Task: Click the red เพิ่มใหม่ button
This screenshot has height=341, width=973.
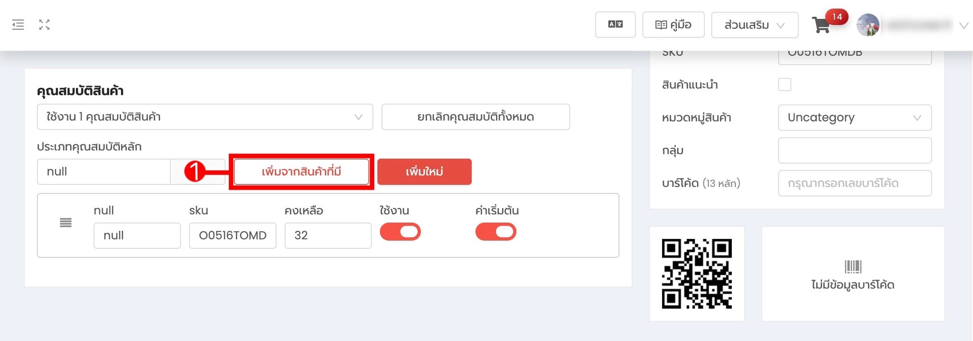Action: click(x=424, y=171)
